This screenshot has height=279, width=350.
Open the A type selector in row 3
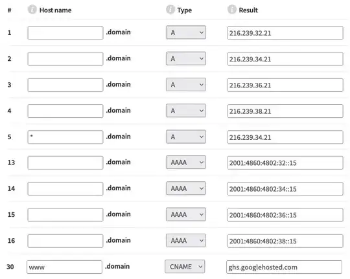(186, 85)
